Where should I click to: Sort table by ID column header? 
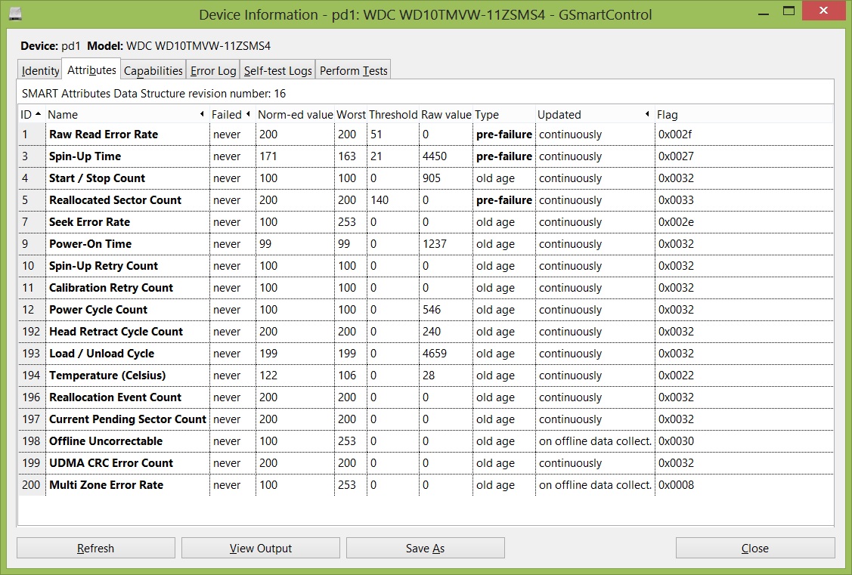coord(31,115)
